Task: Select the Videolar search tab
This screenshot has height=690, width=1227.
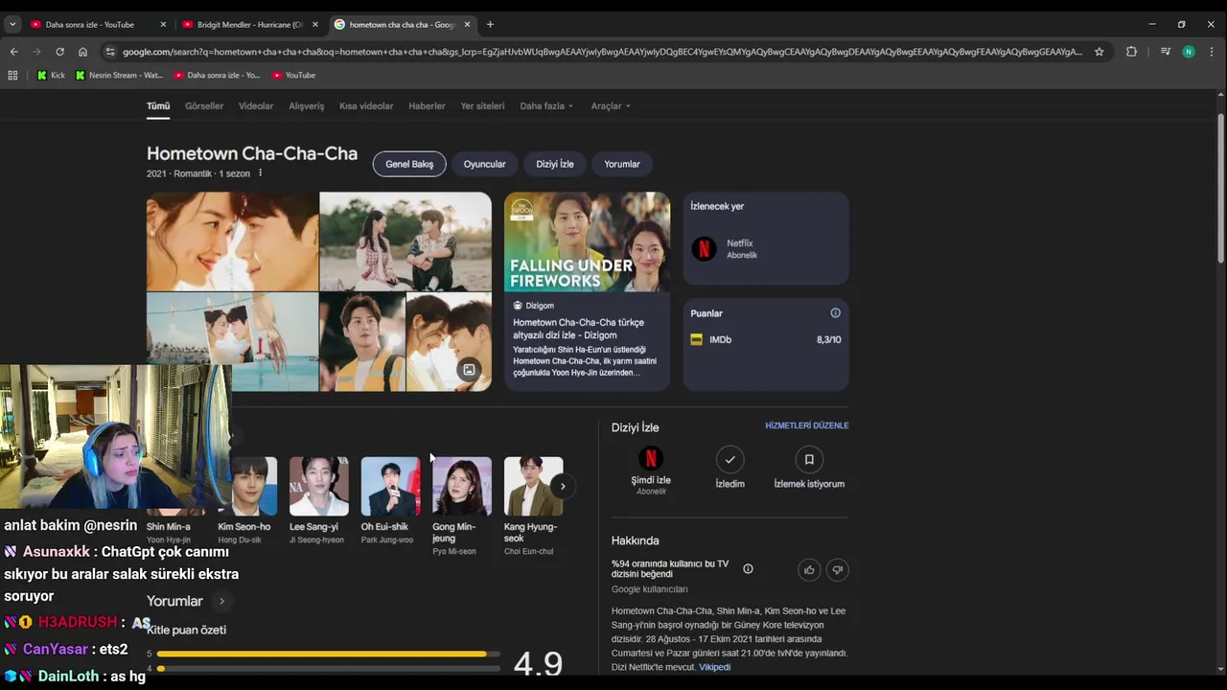Action: click(x=256, y=106)
